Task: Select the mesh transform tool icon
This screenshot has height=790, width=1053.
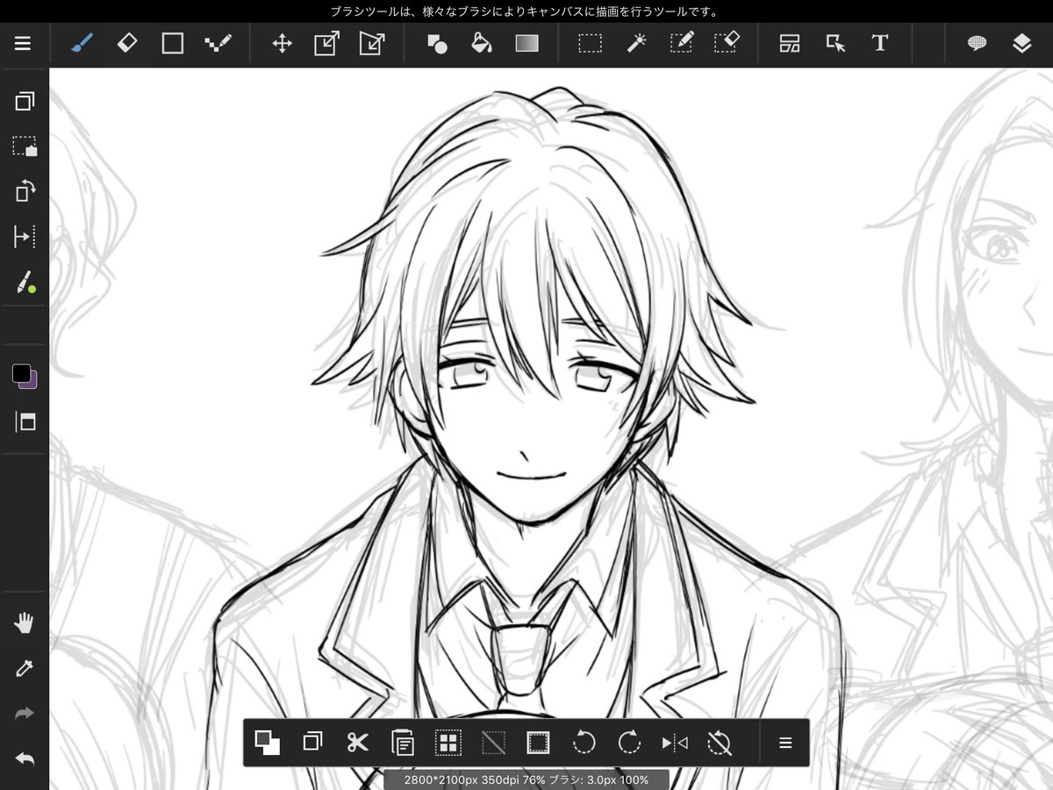Action: 372,43
